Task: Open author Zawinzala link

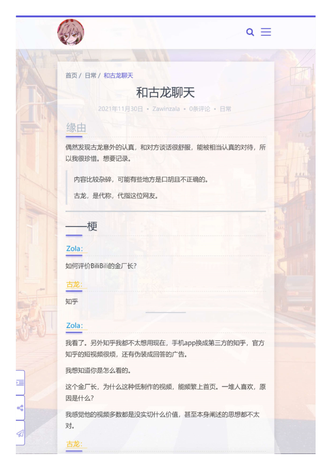Action: [x=166, y=109]
